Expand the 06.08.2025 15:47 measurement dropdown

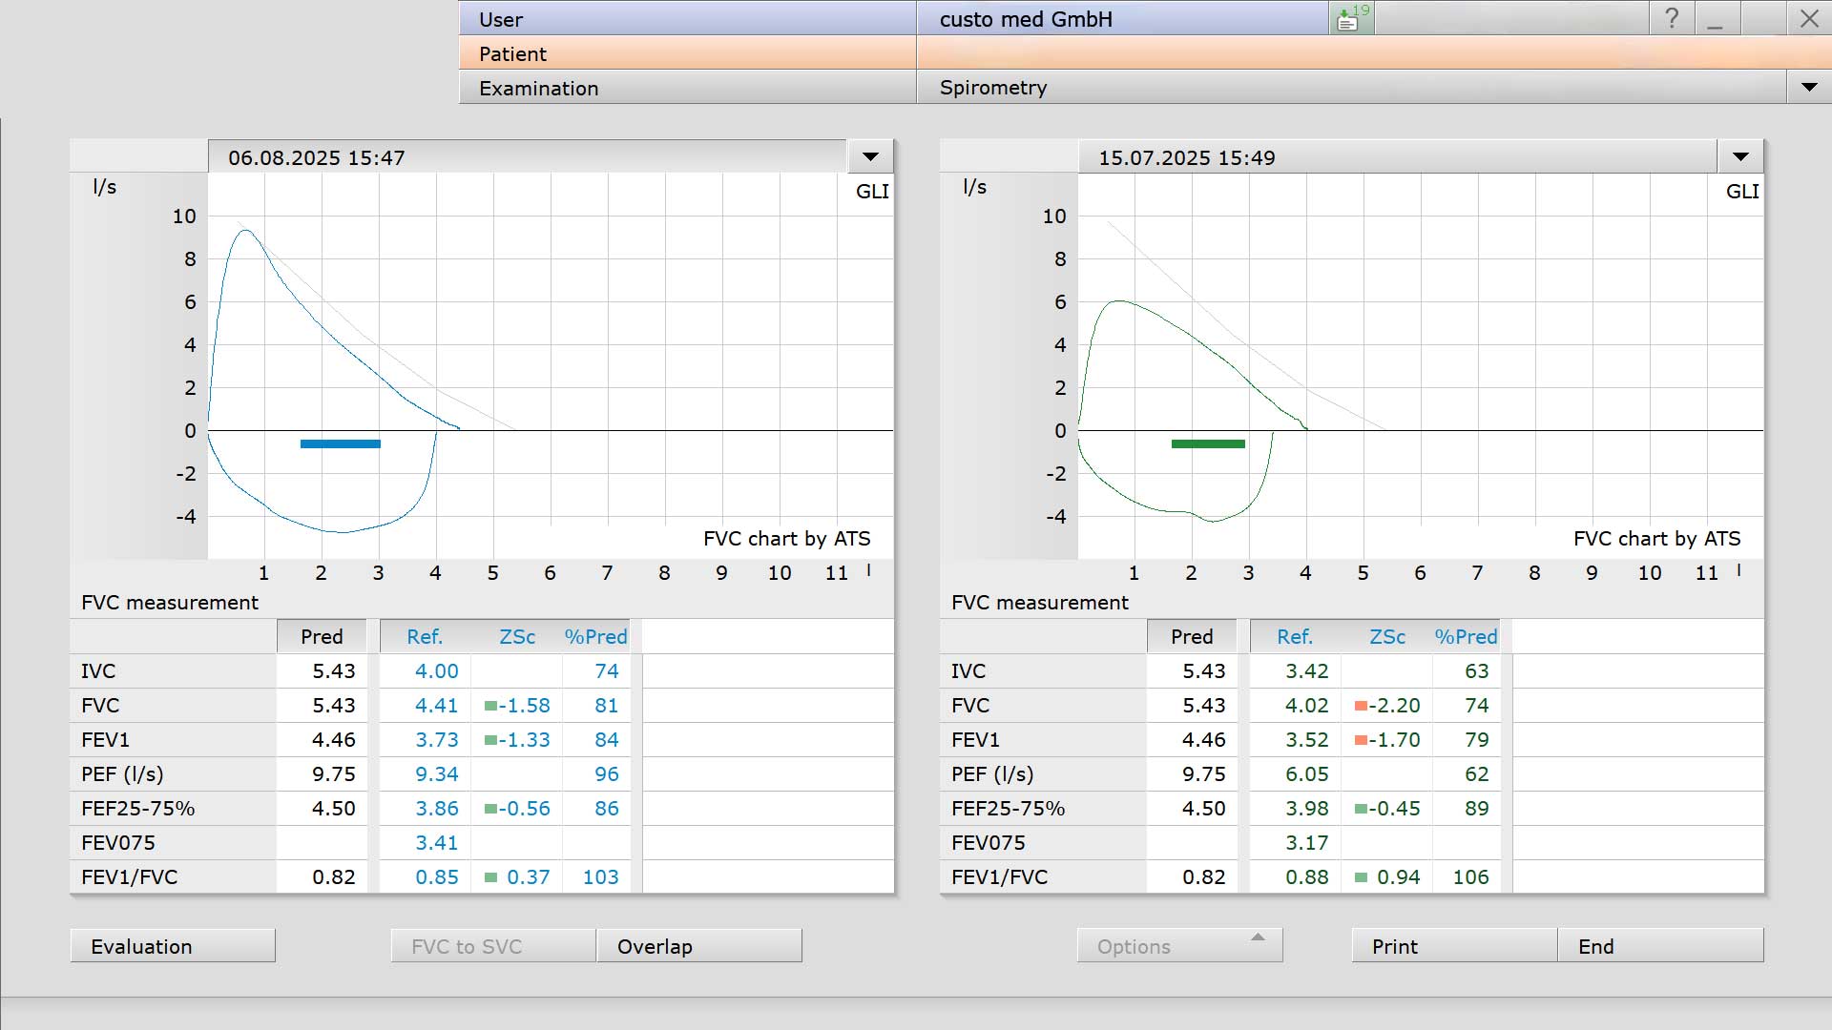point(870,156)
